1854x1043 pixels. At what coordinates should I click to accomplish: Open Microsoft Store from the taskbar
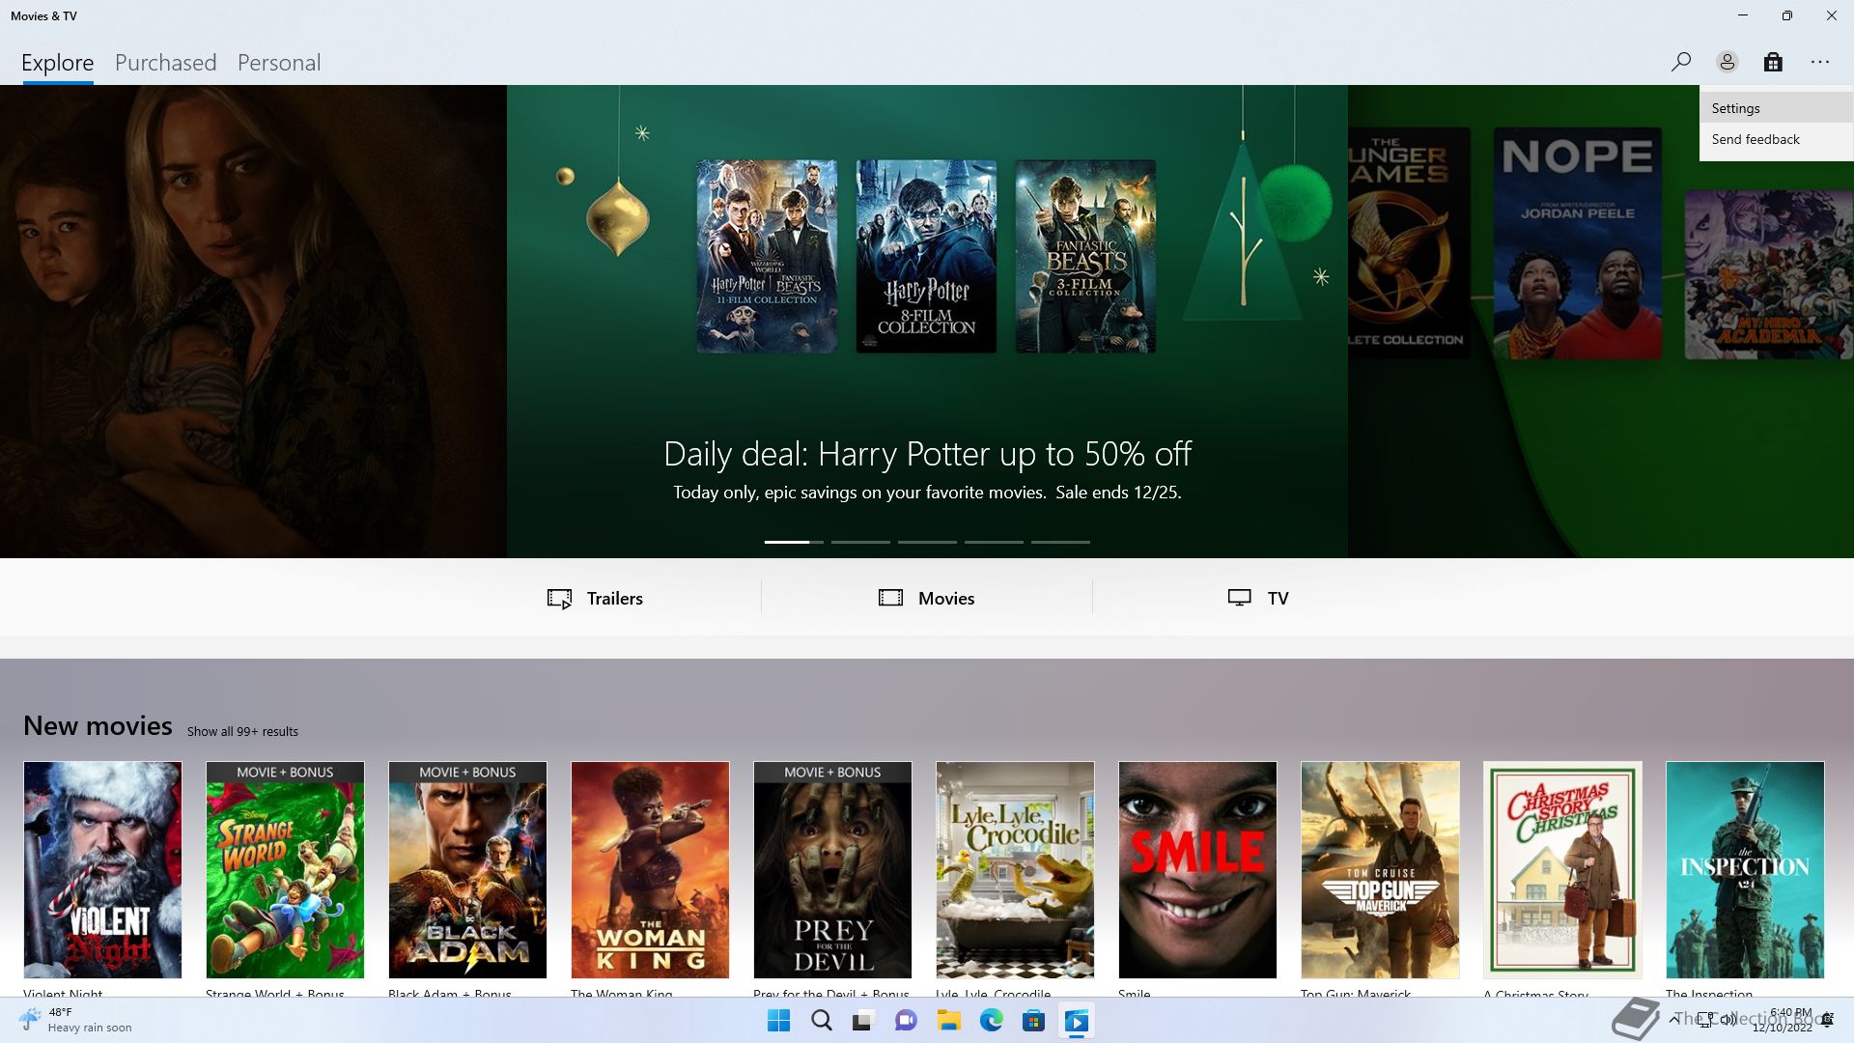(x=1033, y=1021)
